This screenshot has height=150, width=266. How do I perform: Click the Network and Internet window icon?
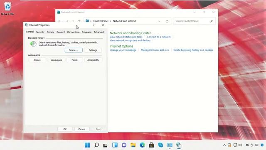pos(59,12)
